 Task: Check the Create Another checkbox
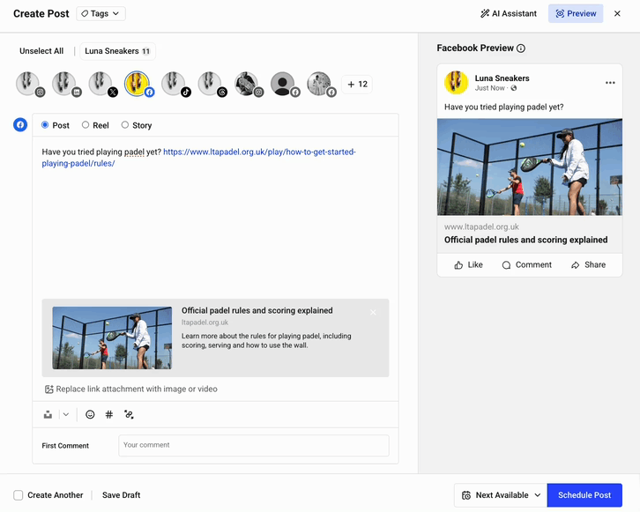(19, 495)
